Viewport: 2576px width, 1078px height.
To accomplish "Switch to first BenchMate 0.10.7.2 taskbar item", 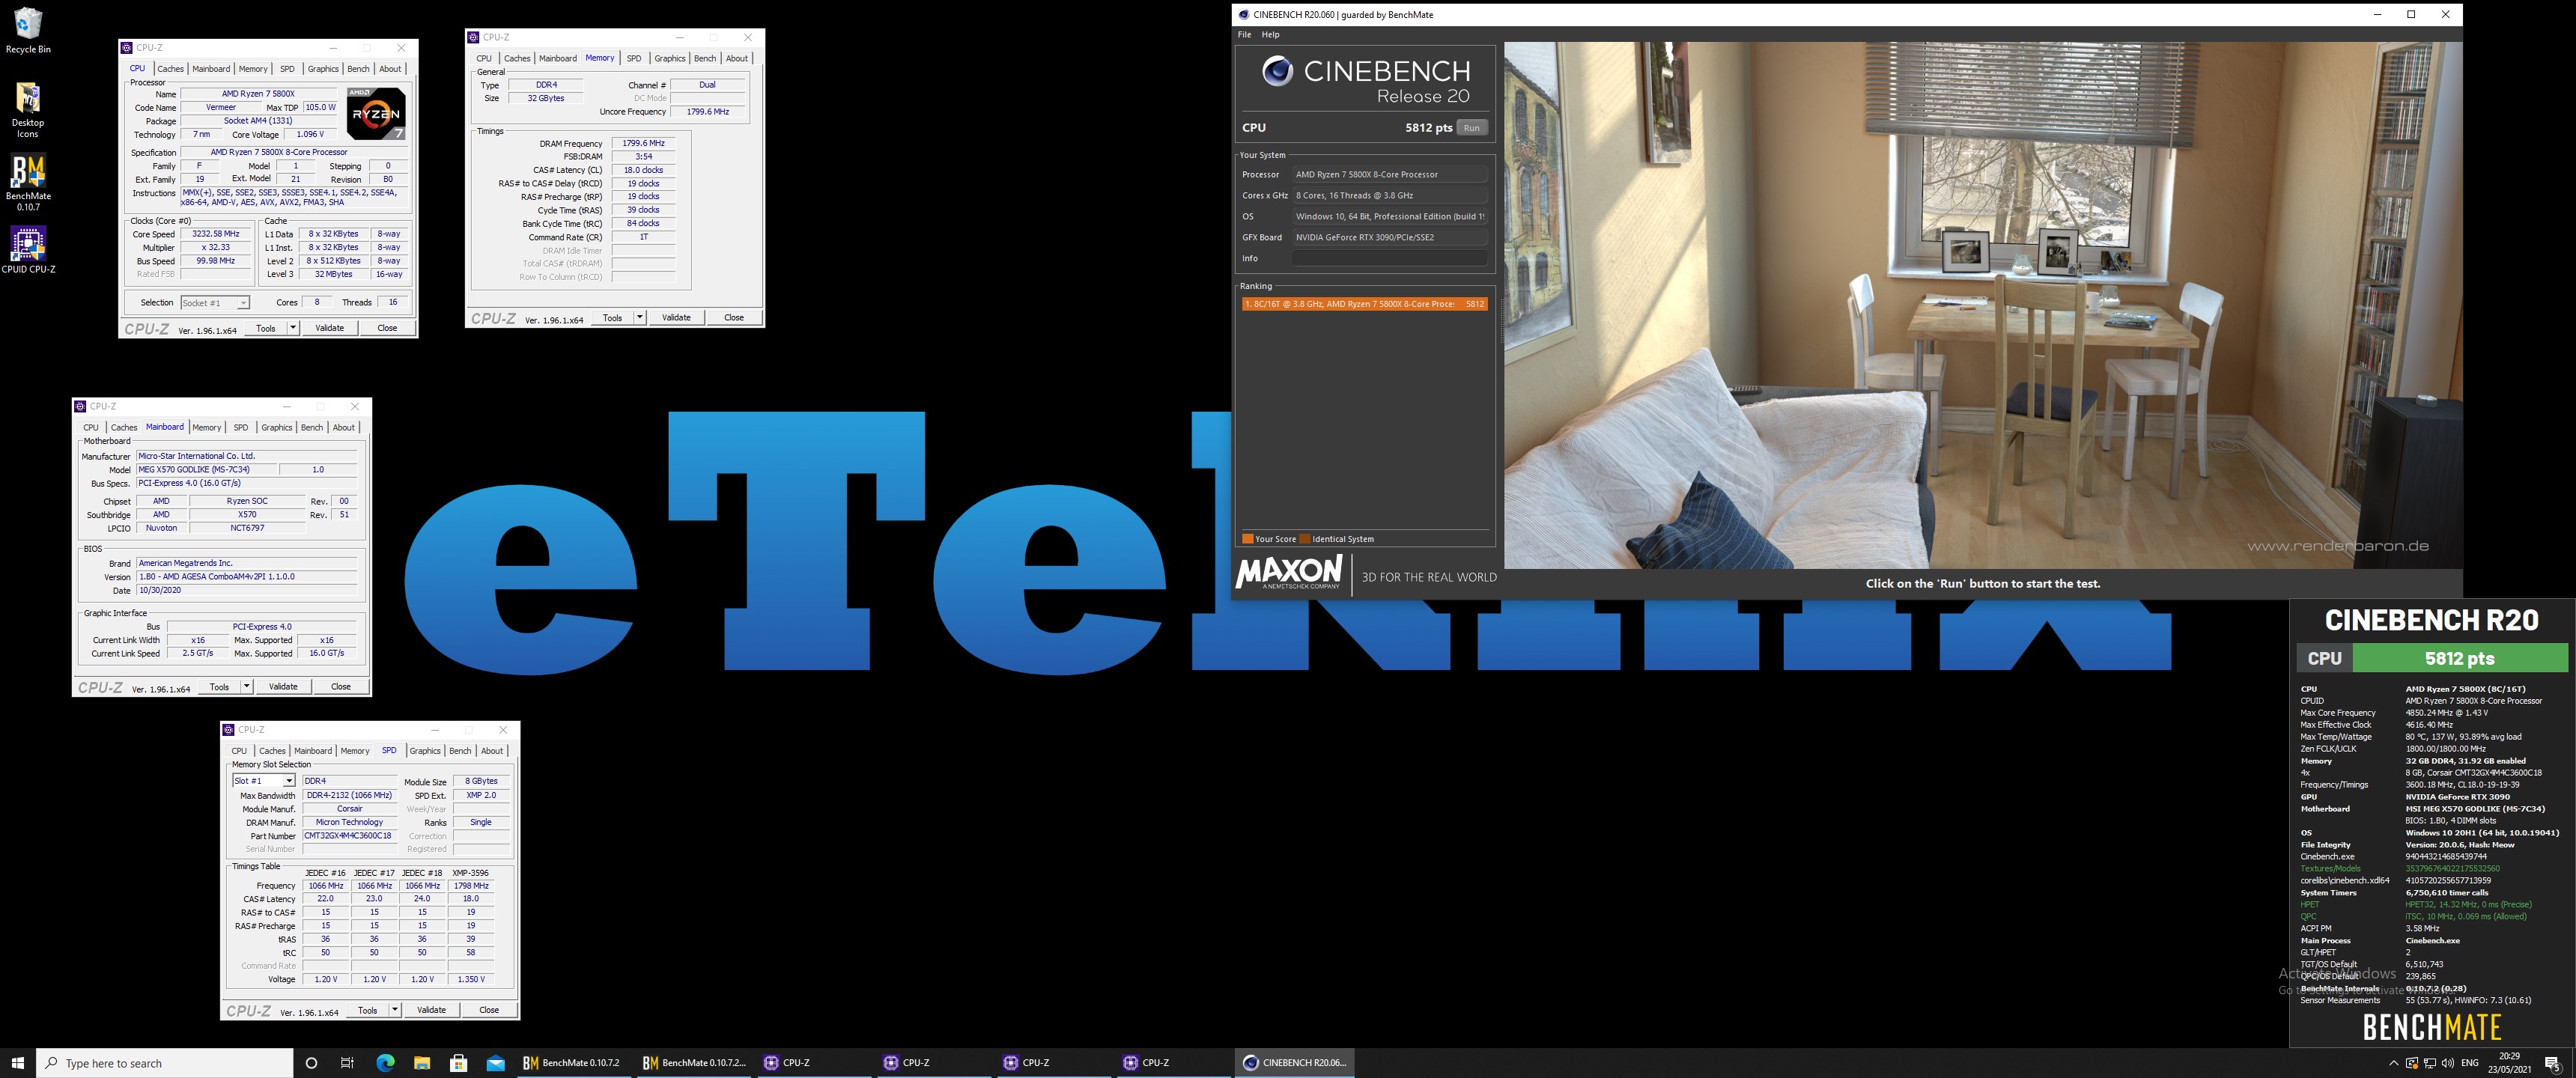I will (x=573, y=1063).
